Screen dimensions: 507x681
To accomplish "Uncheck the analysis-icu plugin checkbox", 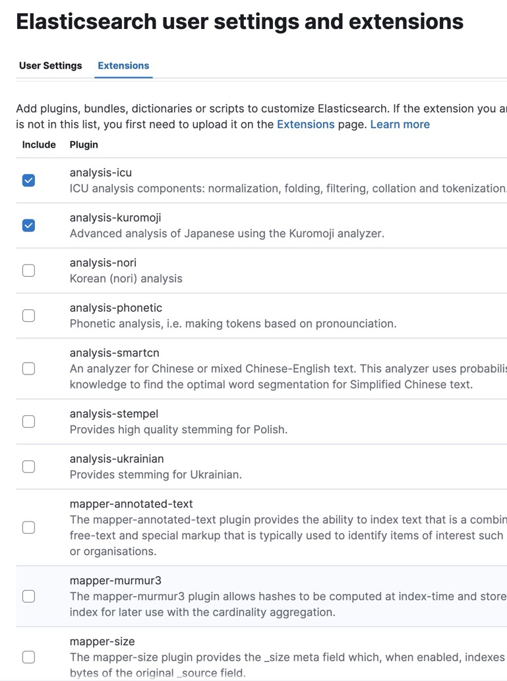I will click(28, 181).
